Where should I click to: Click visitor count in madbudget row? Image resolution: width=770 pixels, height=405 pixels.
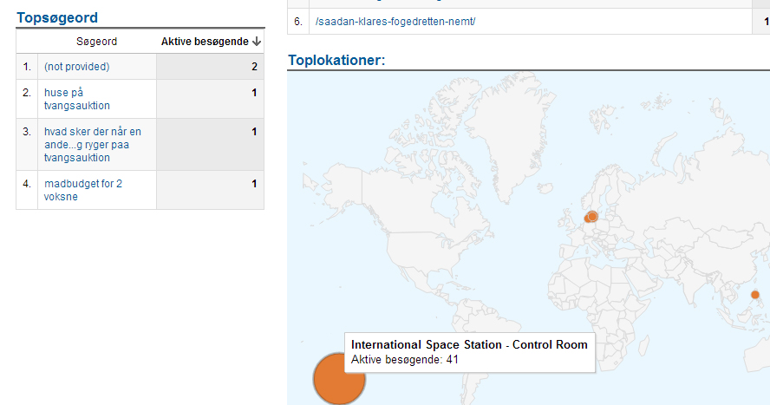tap(253, 184)
